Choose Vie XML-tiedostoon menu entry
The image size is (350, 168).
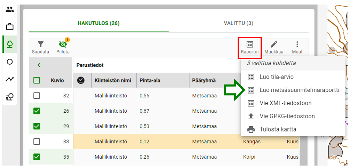tap(293, 103)
